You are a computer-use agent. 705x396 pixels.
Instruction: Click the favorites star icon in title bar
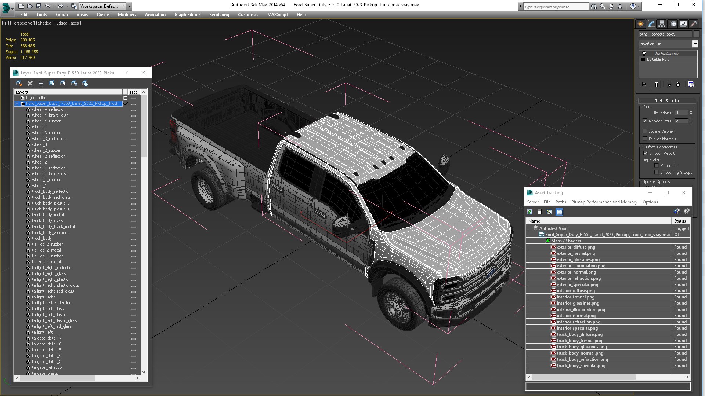tap(620, 6)
